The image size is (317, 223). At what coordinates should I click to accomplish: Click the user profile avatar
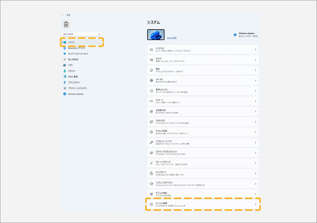coord(66,24)
